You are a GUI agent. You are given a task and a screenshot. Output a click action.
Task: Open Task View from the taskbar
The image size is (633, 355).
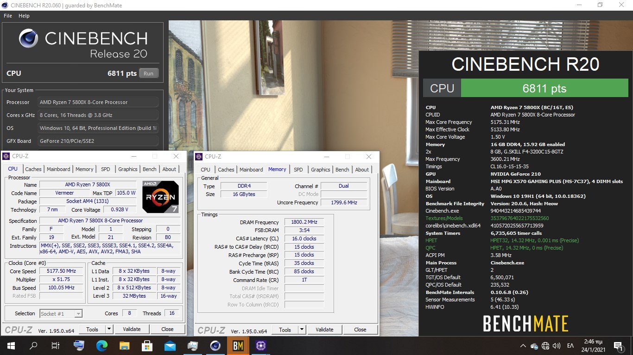point(56,345)
